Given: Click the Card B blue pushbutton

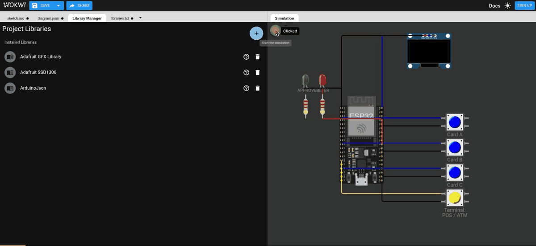Looking at the screenshot, I should (x=455, y=148).
